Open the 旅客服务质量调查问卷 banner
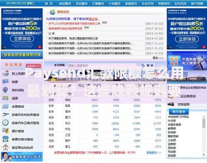This screenshot has width=207, height=163. (x=22, y=55)
